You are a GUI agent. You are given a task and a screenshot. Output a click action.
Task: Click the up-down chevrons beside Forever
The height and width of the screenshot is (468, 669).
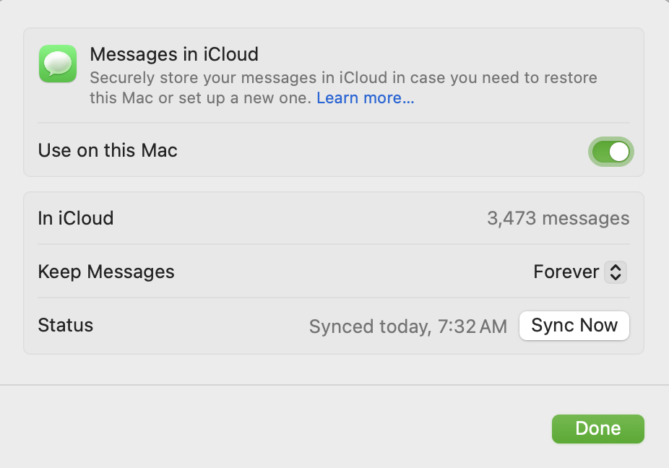pos(616,272)
